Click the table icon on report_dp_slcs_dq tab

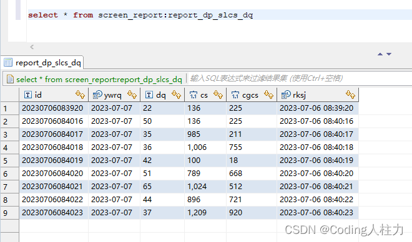coord(8,63)
